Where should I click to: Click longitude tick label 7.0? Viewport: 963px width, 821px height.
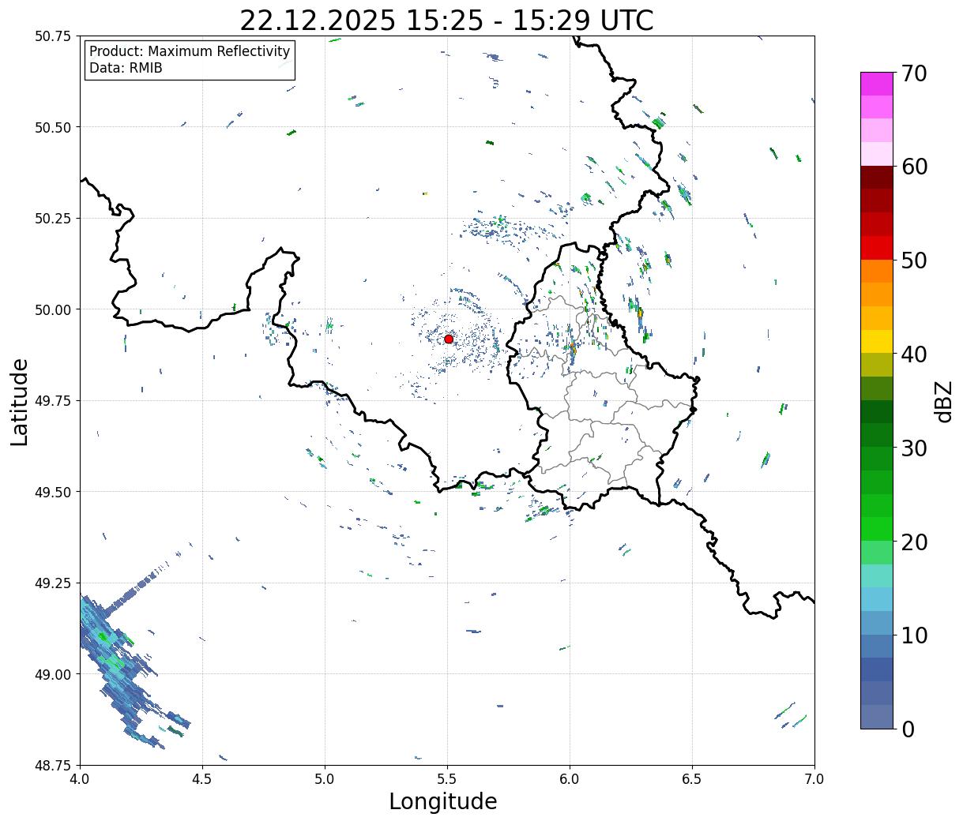(814, 779)
